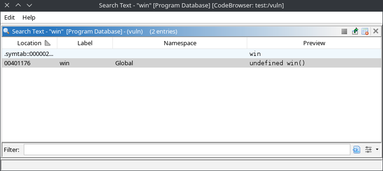Sort by the Namespace column header
The image size is (383, 171).
(180, 43)
